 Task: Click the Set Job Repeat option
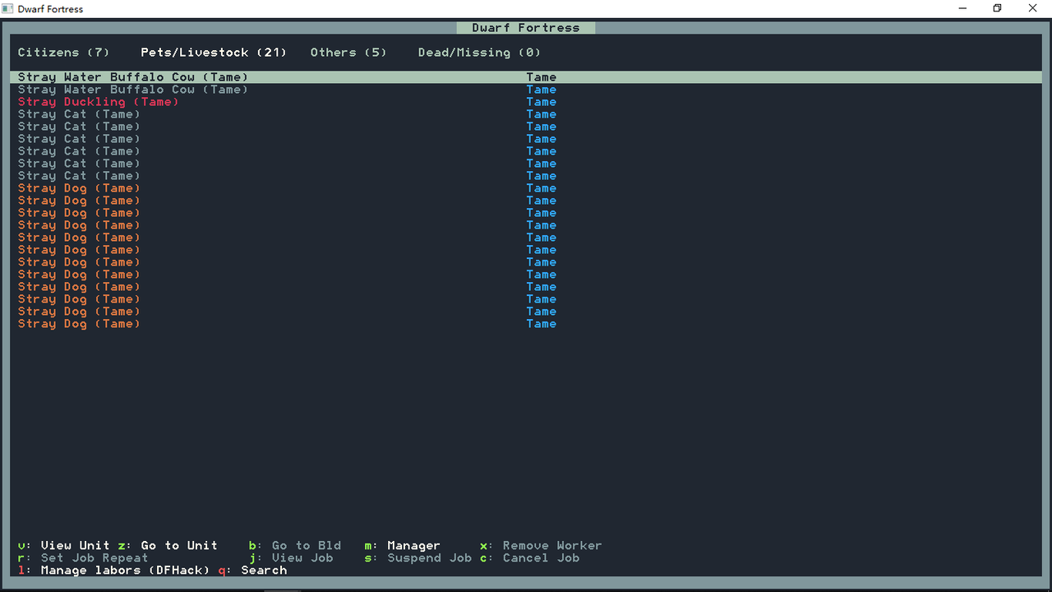click(x=83, y=557)
